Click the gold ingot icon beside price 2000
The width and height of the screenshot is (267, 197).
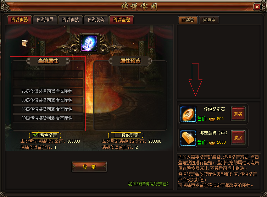click(x=212, y=143)
